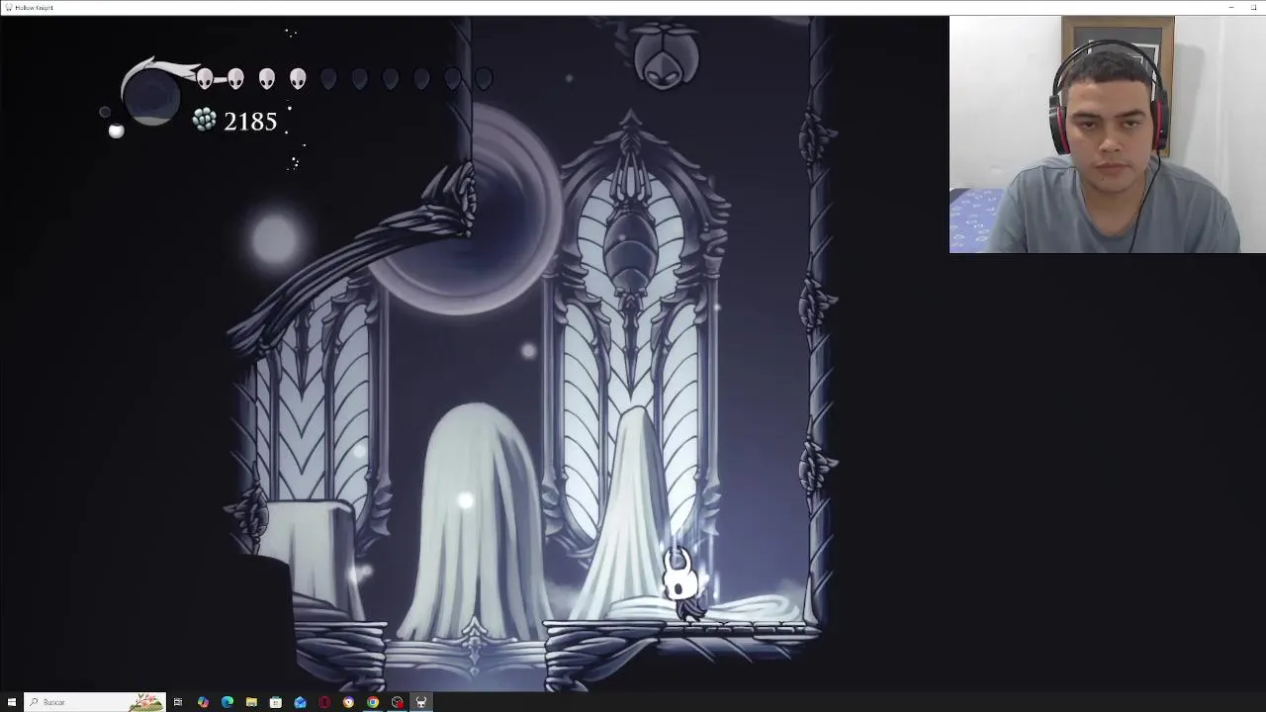Open Microsoft Store from the taskbar
The height and width of the screenshot is (712, 1266).
tap(276, 702)
